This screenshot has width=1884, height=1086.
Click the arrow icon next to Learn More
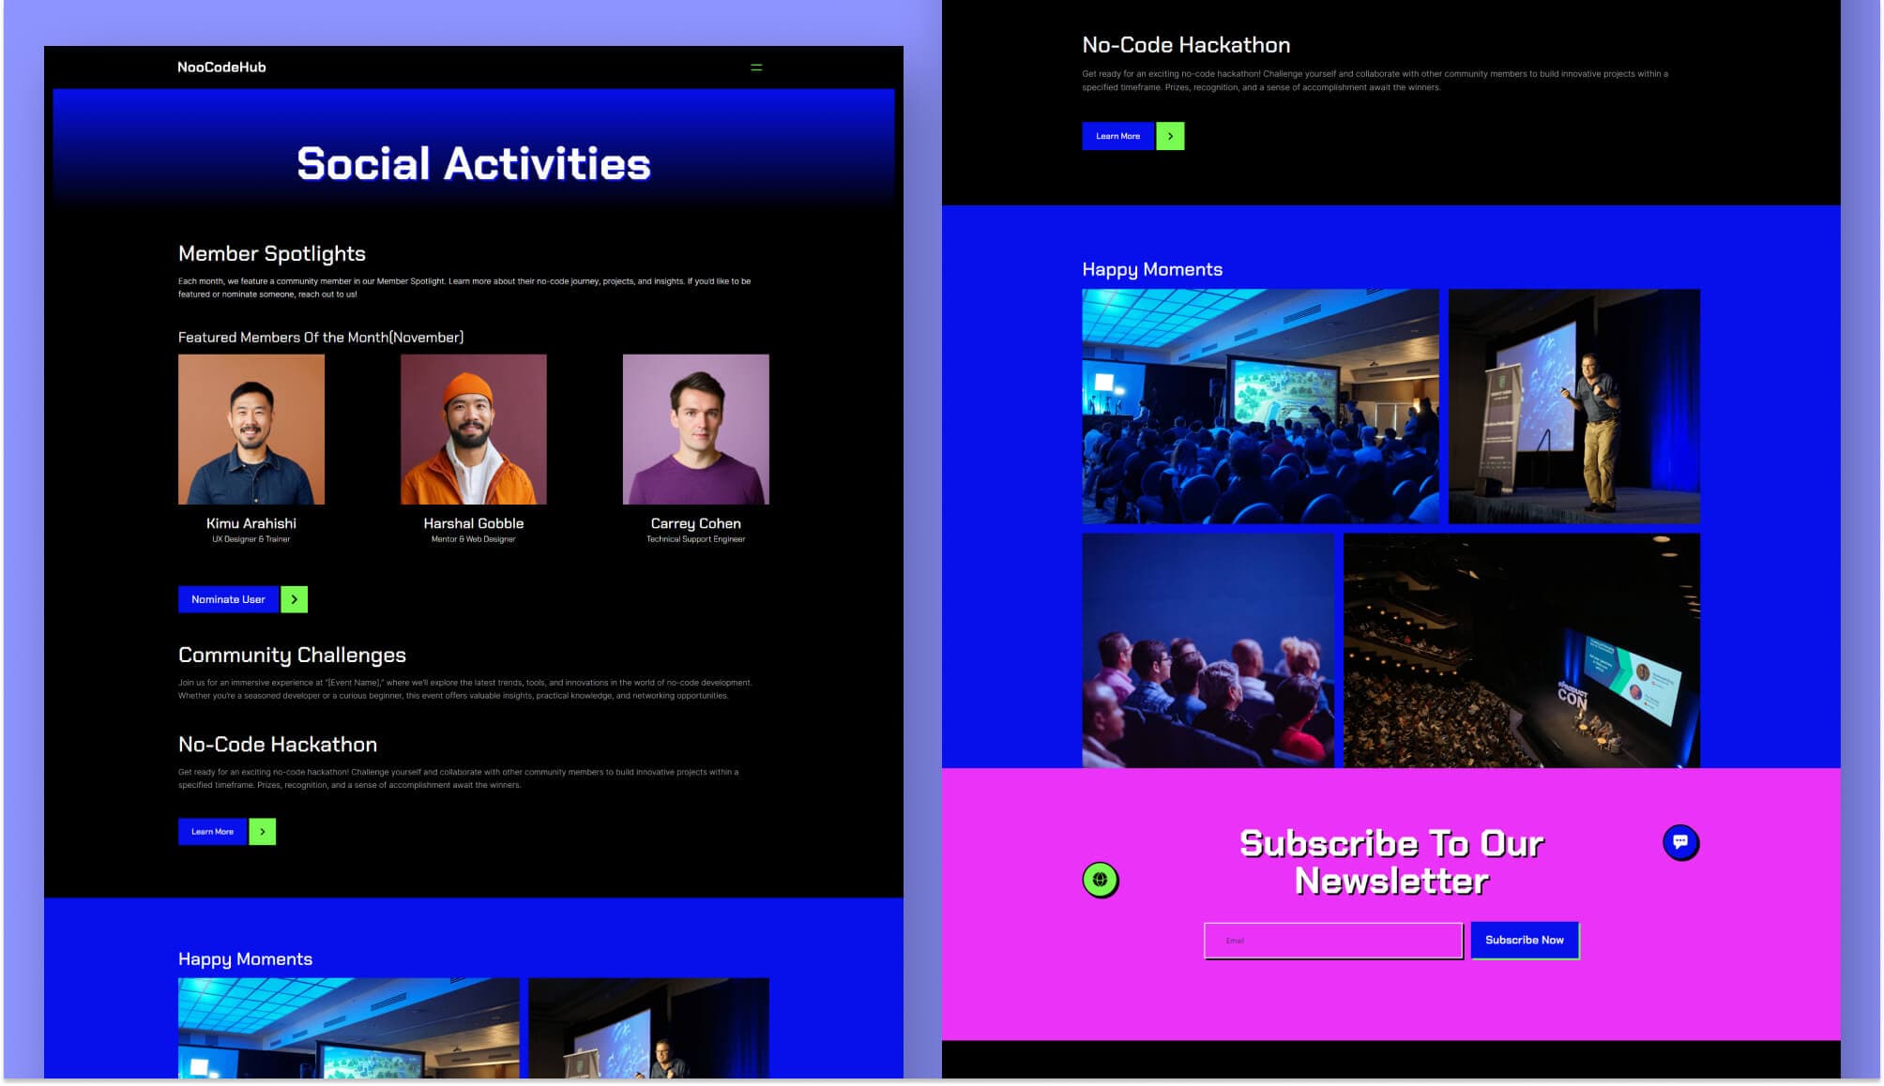point(262,831)
